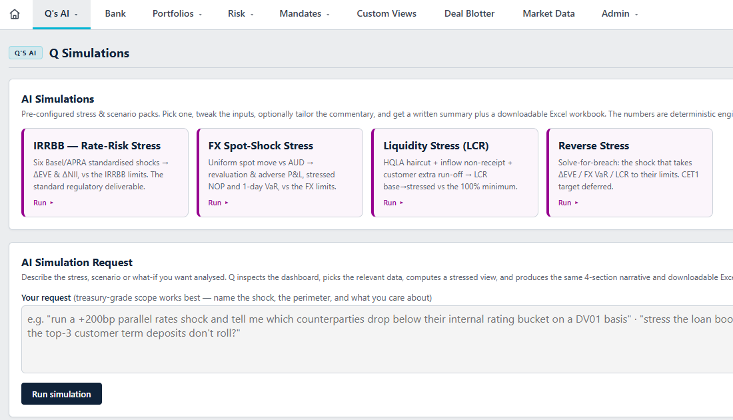
Task: Open the Market Data tab
Action: coord(548,14)
